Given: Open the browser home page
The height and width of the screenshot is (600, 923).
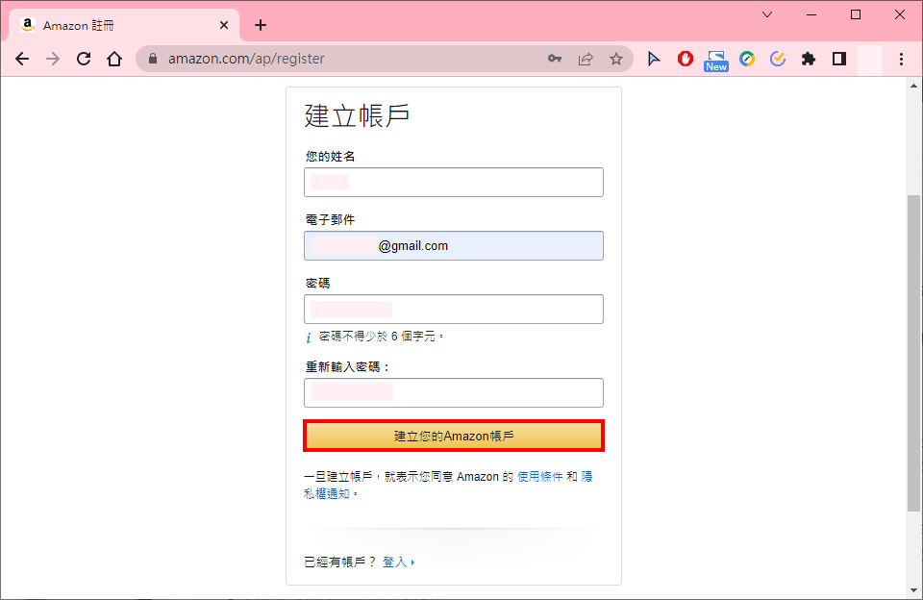Looking at the screenshot, I should pyautogui.click(x=114, y=59).
